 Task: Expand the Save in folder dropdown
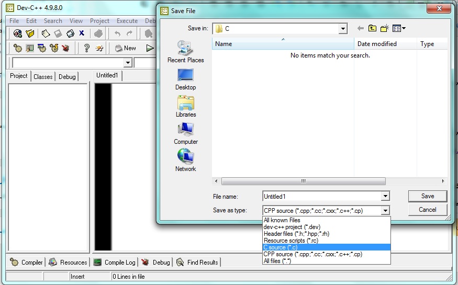pos(343,29)
